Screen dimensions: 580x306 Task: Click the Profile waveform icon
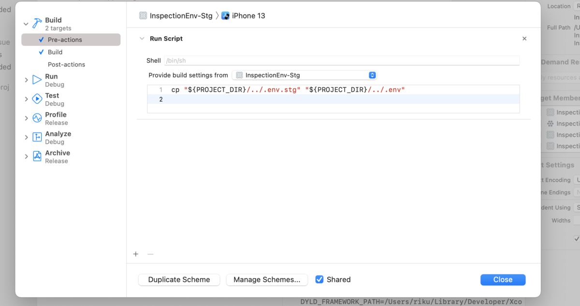[x=37, y=118]
